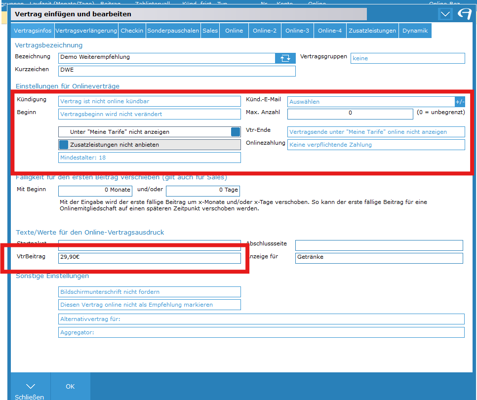Click the swap arrows icon beside Bezeichnung
This screenshot has height=400, width=477.
coord(285,58)
